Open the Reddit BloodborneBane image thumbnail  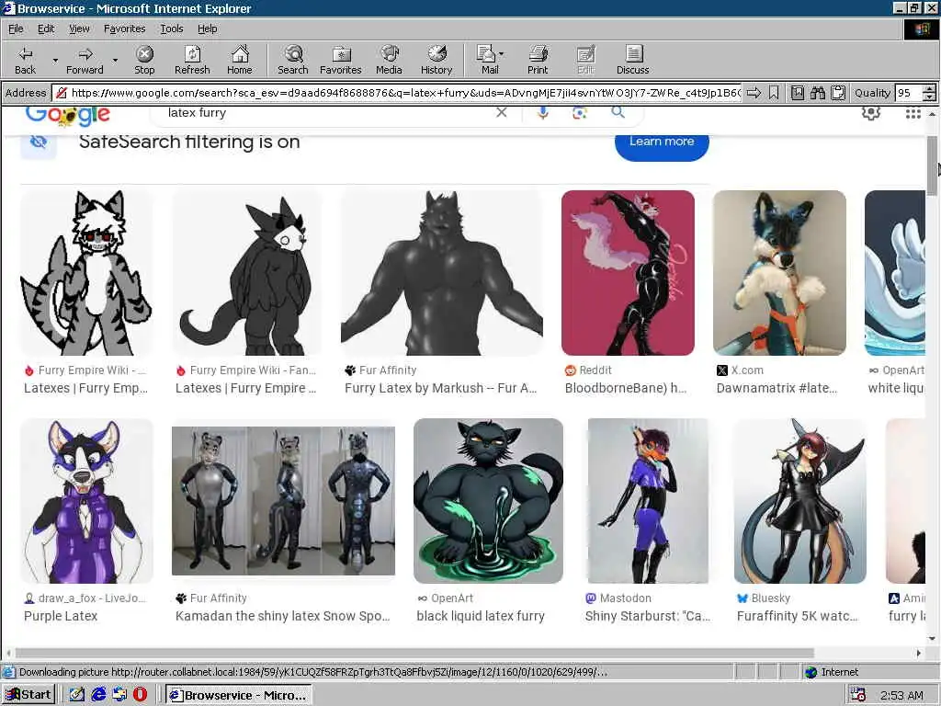point(628,272)
